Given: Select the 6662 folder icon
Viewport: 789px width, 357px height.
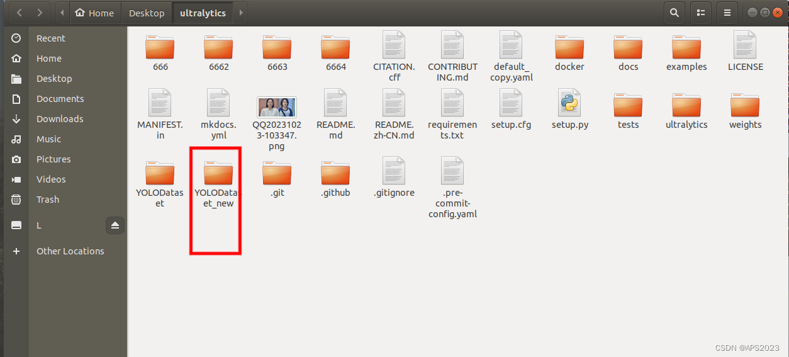Looking at the screenshot, I should (x=218, y=47).
